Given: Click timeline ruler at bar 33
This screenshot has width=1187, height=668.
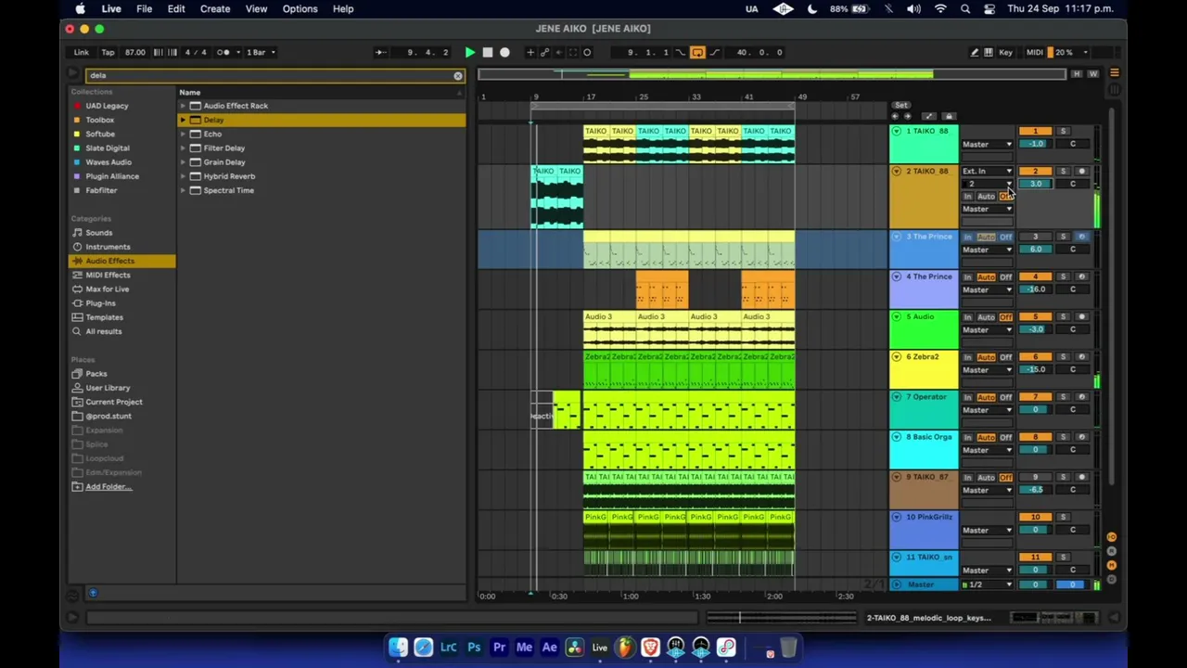Looking at the screenshot, I should click(x=696, y=96).
